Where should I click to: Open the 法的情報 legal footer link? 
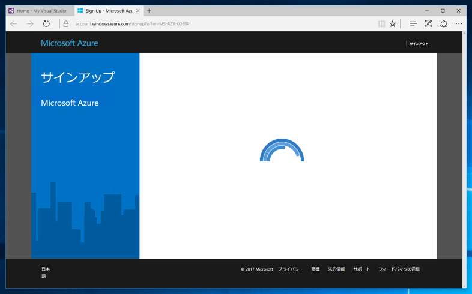(x=336, y=269)
